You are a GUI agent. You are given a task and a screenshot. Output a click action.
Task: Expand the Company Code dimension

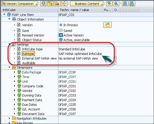coord(14,86)
